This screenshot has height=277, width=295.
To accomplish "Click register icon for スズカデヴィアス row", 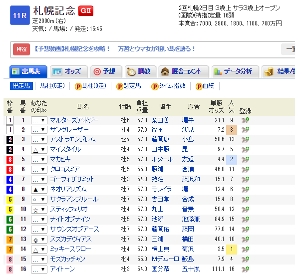I will (x=245, y=239).
